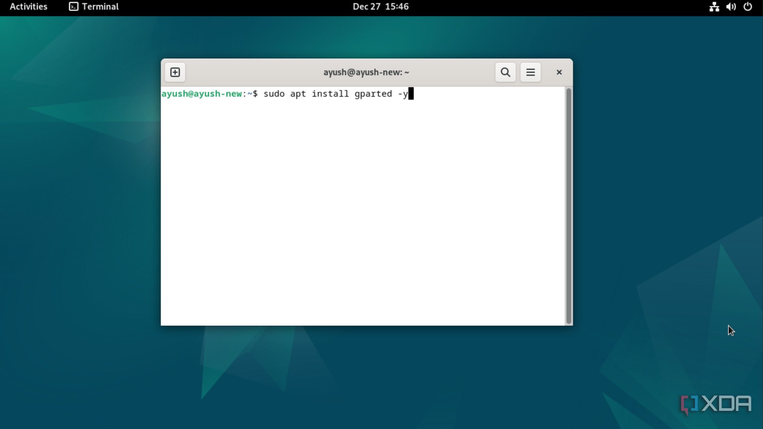Open a new terminal tab
The image size is (763, 429).
pyautogui.click(x=175, y=72)
